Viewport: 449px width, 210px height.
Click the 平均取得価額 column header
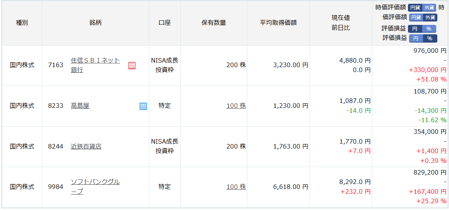click(x=278, y=23)
